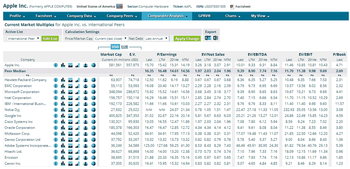Click pie chart icon for Canon Inc.
The image size is (350, 169).
(x=93, y=164)
